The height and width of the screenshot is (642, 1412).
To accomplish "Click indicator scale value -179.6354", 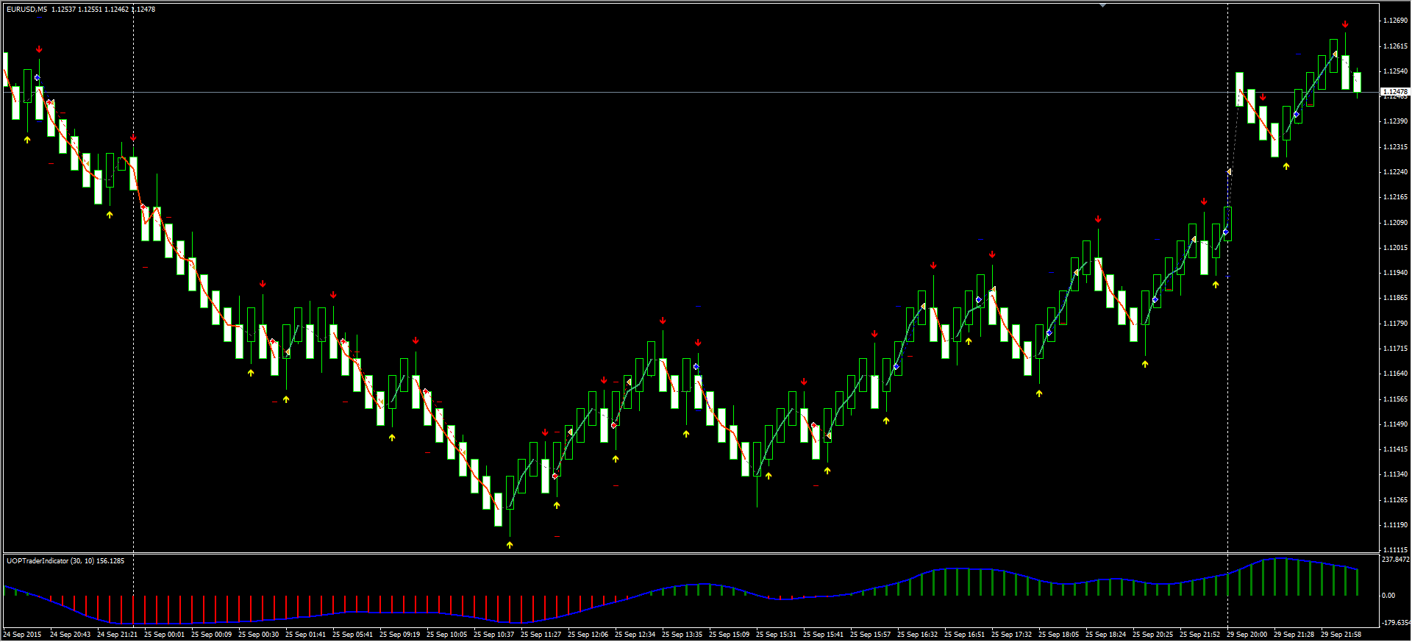I will pos(1396,622).
